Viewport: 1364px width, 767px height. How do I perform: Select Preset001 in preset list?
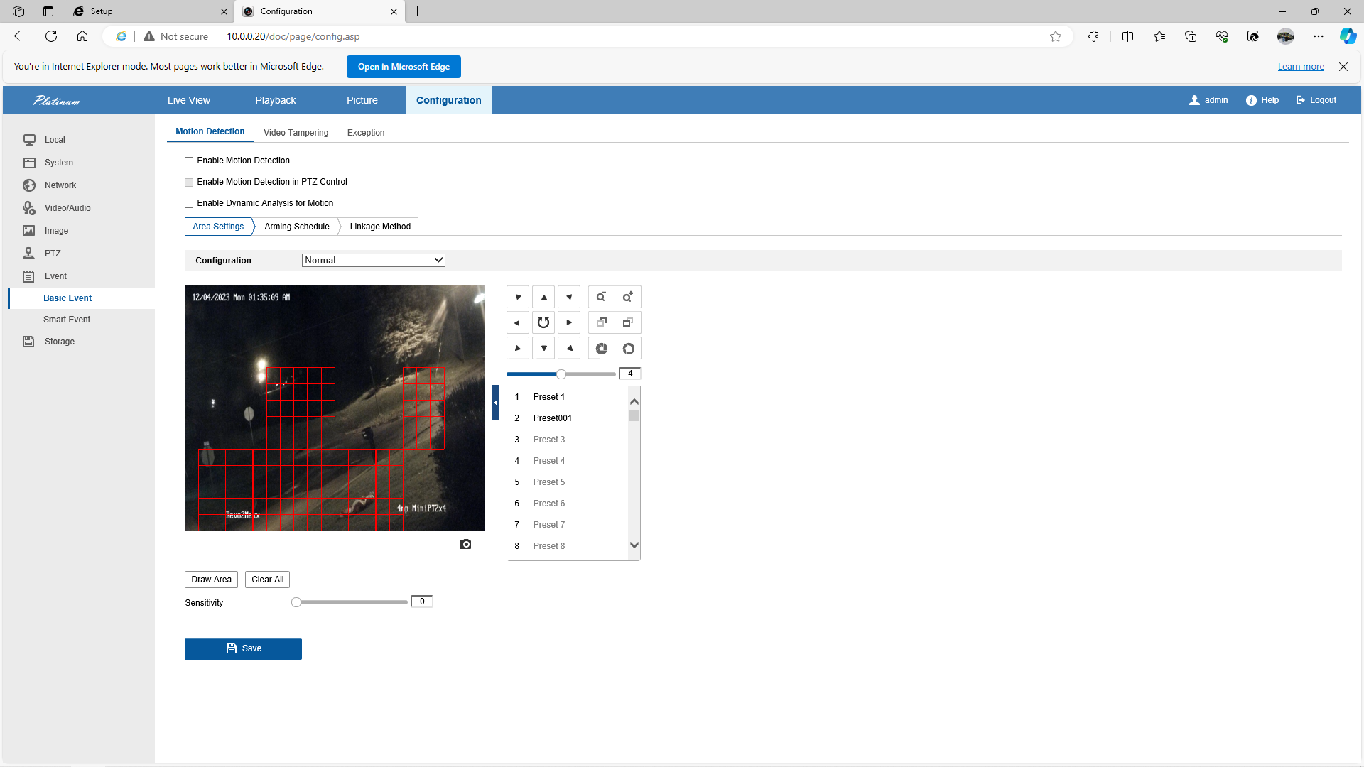pos(552,418)
